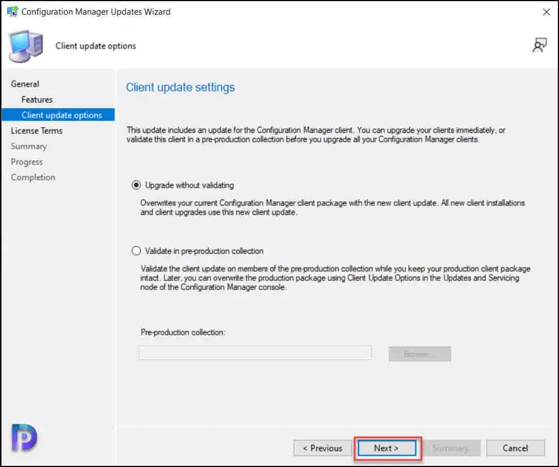
Task: Click the Client update options header title
Action: click(96, 46)
